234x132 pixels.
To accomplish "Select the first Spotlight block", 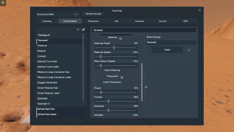I will coord(59,98).
